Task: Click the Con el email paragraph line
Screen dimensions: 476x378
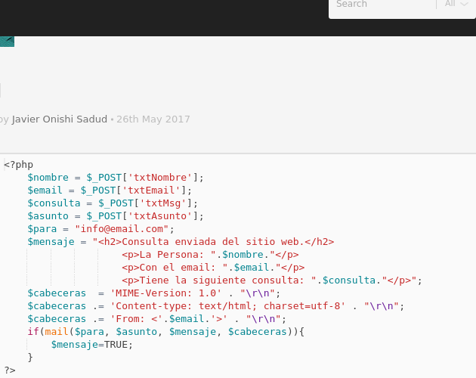Action: pos(213,268)
